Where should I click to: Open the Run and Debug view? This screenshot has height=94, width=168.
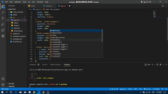3,24
